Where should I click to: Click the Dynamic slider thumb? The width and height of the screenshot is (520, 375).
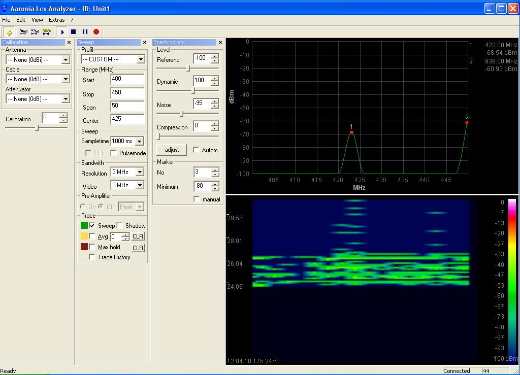[193, 91]
